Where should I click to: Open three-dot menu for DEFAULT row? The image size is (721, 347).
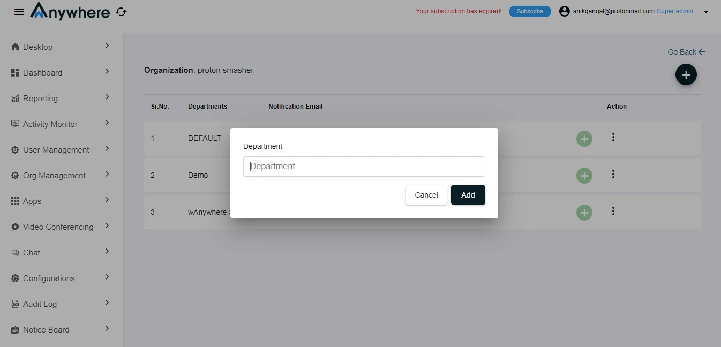click(613, 138)
